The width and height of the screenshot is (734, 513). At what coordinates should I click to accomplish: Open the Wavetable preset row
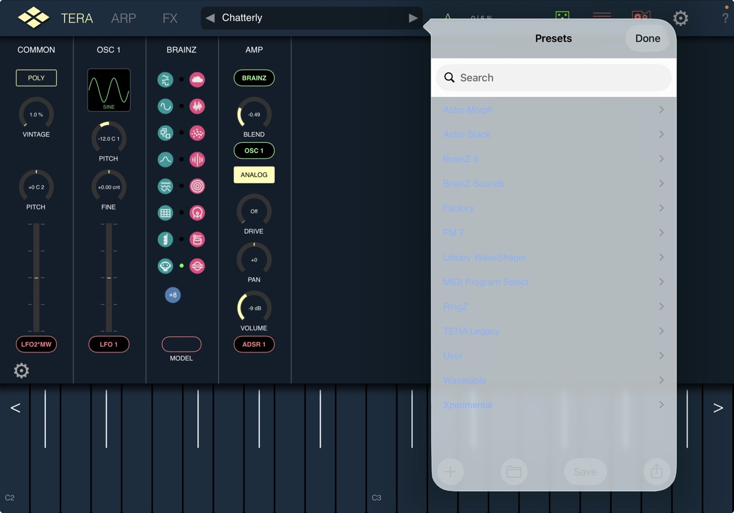click(x=554, y=380)
